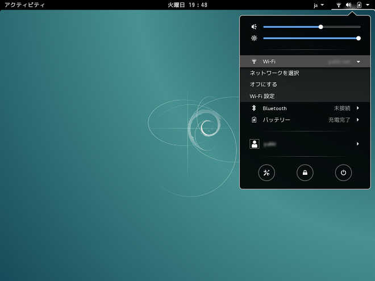Screen dimensions: 375x281
Task: Click the Wi-Fi row dropdown arrow
Action: click(x=359, y=62)
